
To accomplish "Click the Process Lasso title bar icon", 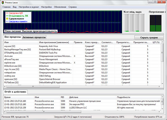I will pos(3,2).
